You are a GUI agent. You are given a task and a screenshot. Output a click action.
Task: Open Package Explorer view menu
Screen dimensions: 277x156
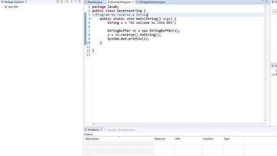coord(71,2)
